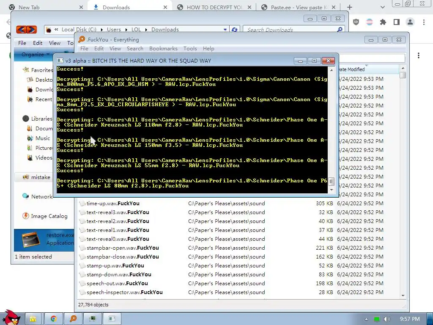
Task: Click the restore.exe preview thumbnail
Action: 31,240
